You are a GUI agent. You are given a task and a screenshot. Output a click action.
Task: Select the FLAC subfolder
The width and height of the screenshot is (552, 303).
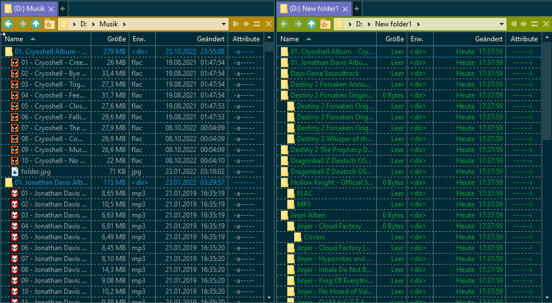point(305,193)
